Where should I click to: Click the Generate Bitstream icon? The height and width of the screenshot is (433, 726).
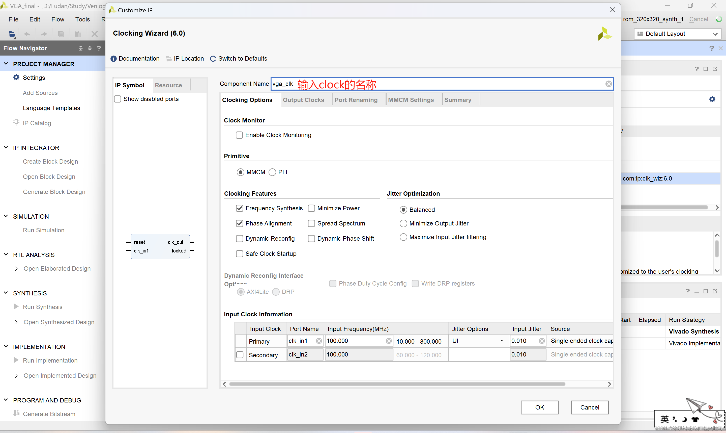point(16,414)
